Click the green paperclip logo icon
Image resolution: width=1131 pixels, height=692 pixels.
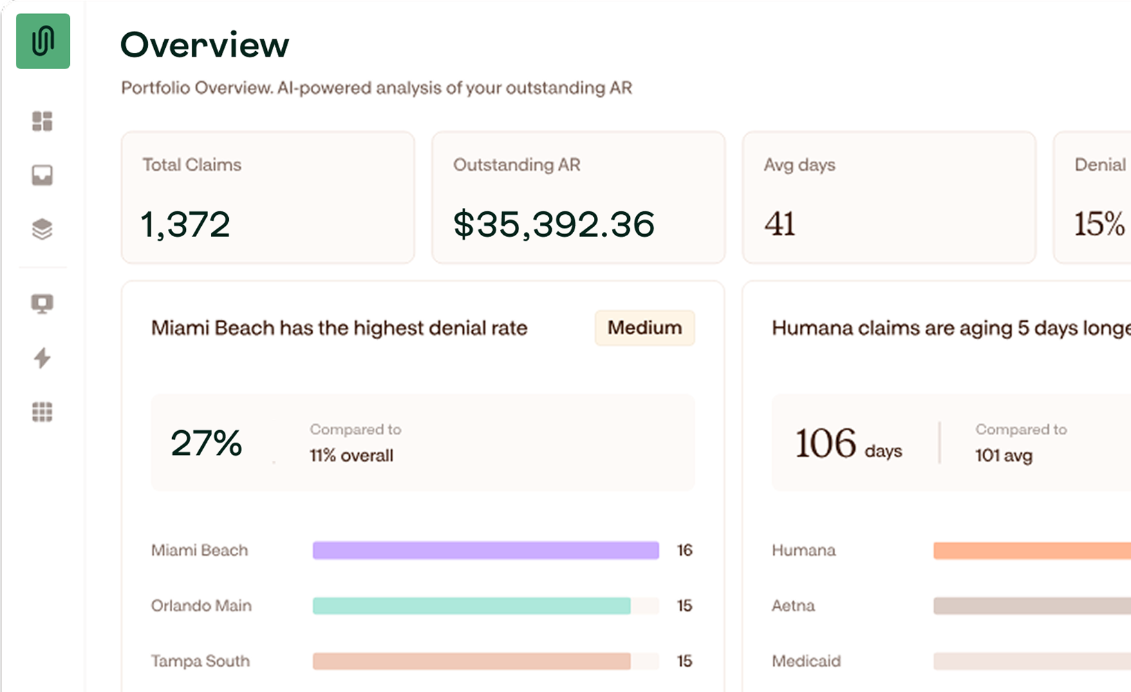(43, 41)
